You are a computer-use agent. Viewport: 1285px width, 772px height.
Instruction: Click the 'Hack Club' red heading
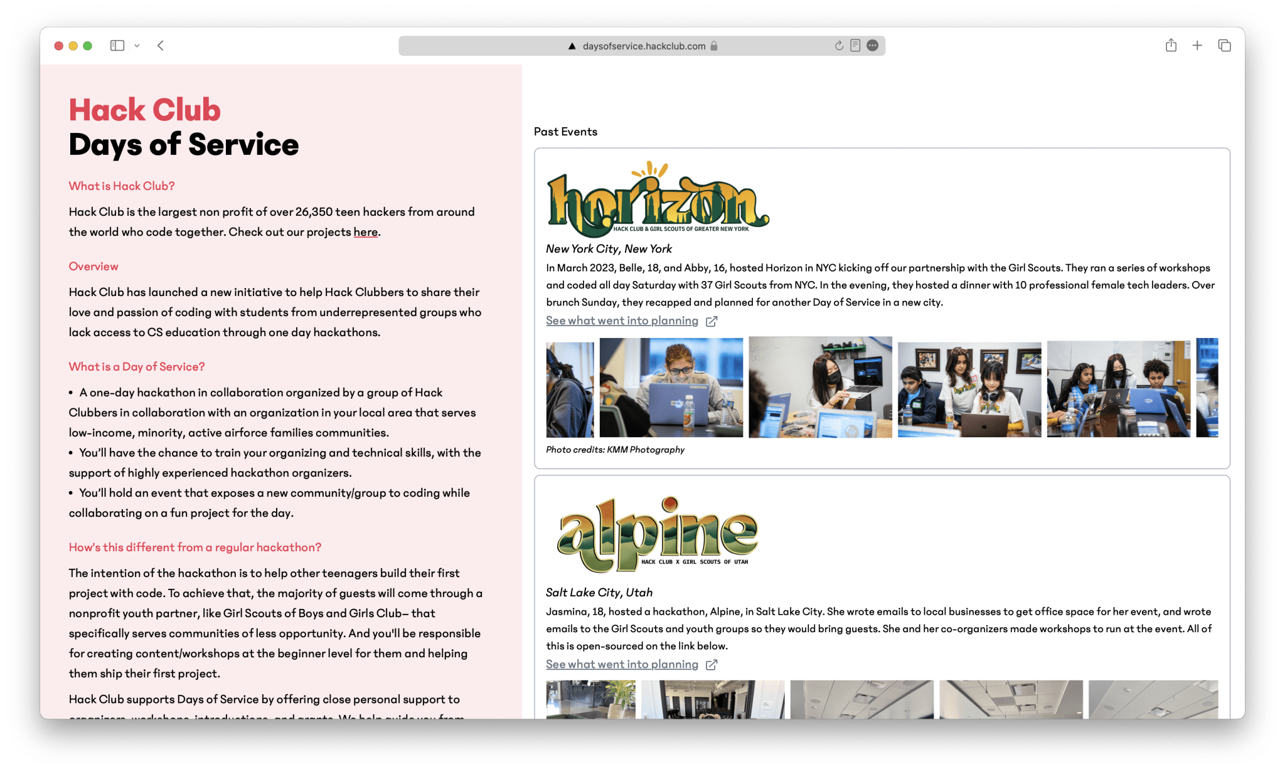pos(145,110)
